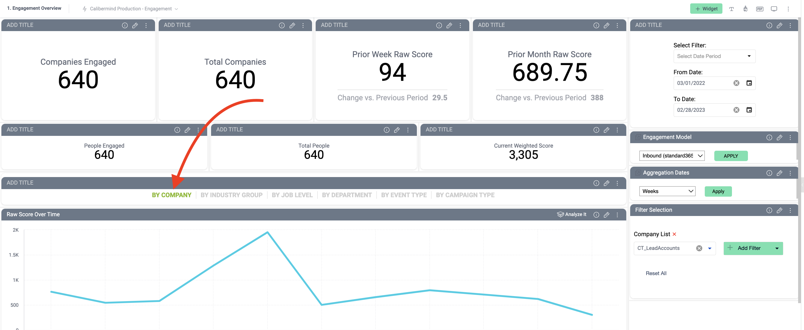Select the BY INDUSTRY GROUP tab
Screen dimensions: 804x330
(232, 195)
